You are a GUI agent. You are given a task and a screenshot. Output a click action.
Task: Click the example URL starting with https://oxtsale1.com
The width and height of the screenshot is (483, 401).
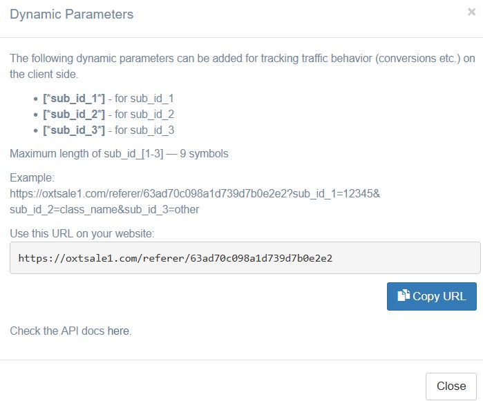(x=195, y=193)
